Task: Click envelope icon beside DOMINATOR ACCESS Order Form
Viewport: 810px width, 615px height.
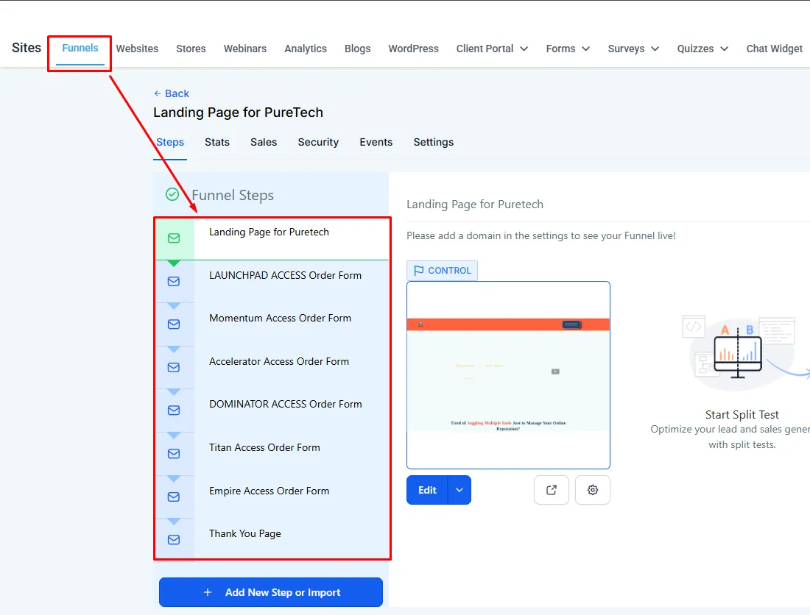Action: click(174, 410)
